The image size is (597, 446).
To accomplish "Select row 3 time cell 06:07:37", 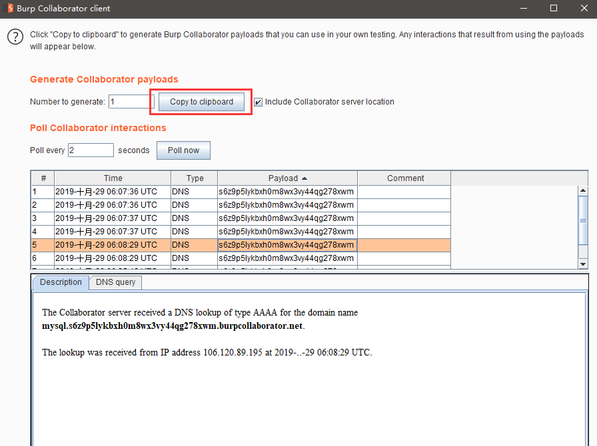I will tap(113, 218).
